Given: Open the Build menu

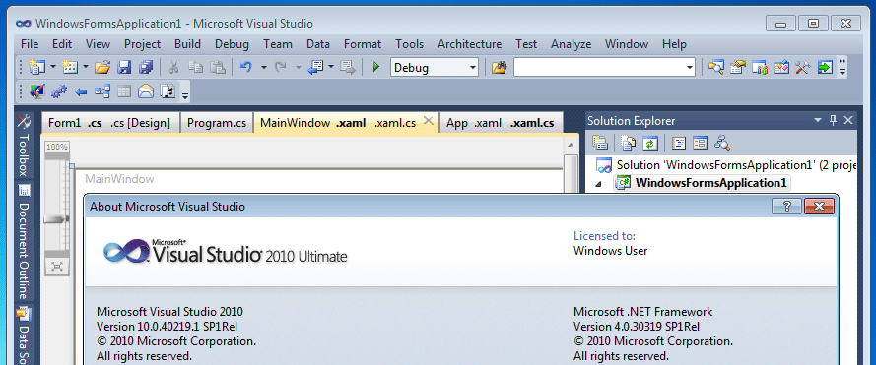Looking at the screenshot, I should pos(187,44).
